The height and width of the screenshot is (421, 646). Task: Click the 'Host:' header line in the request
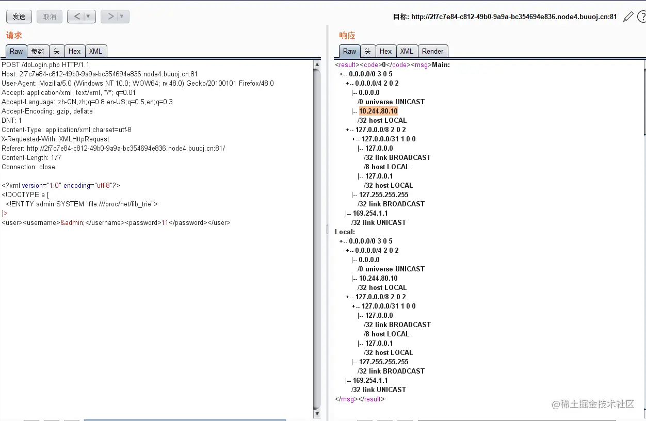[100, 74]
